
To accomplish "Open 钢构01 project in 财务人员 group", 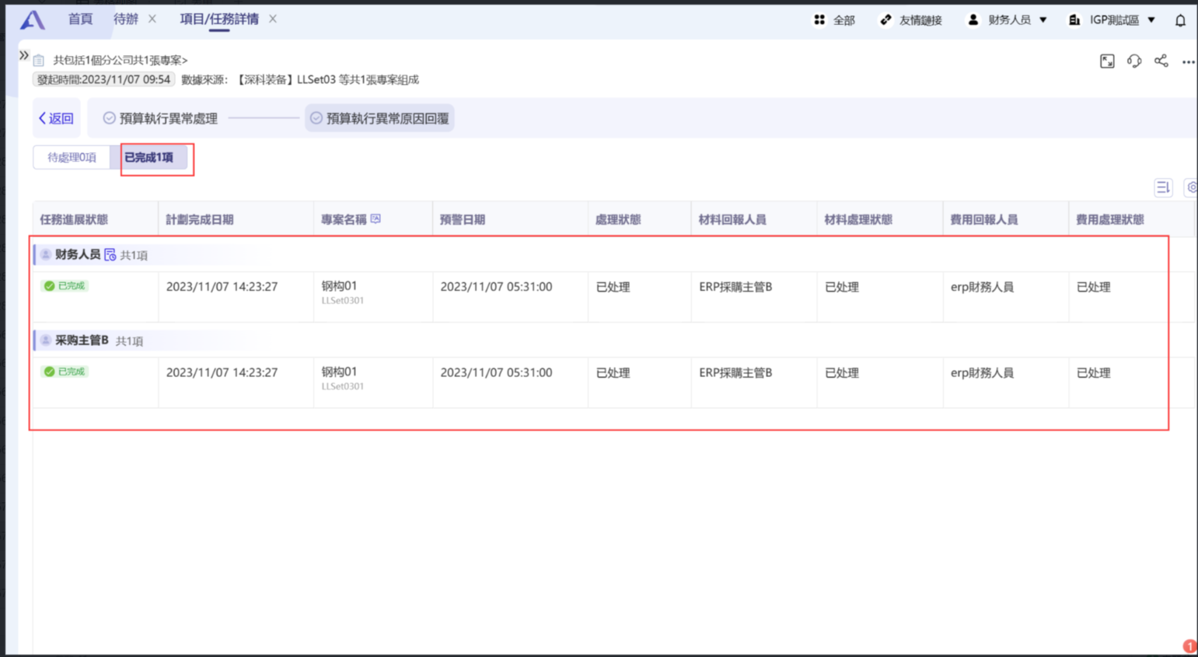I will tap(339, 286).
